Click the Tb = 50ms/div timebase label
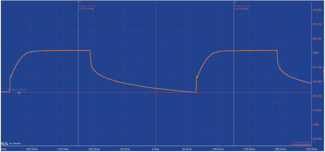The image size is (325, 152). (x=15, y=144)
